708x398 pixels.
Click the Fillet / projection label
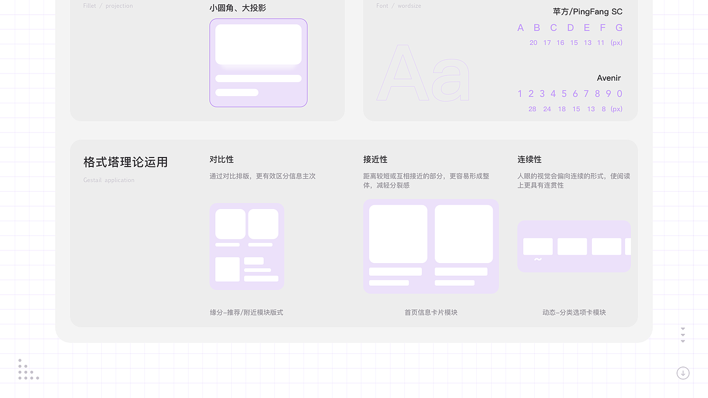coord(108,6)
